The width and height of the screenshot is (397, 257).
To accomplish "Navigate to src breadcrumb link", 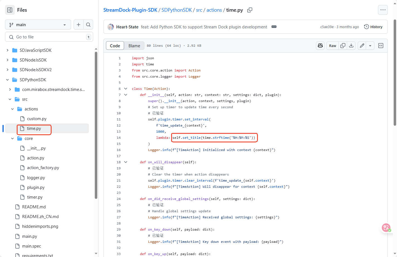I will tap(199, 10).
